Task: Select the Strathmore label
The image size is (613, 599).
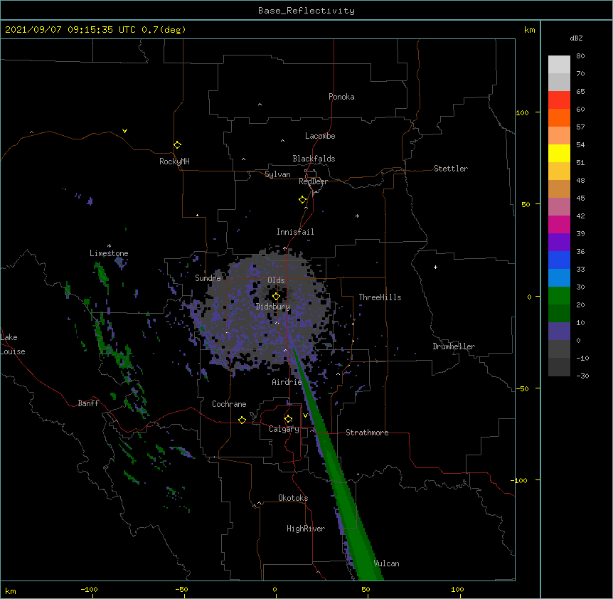Action: [x=367, y=433]
